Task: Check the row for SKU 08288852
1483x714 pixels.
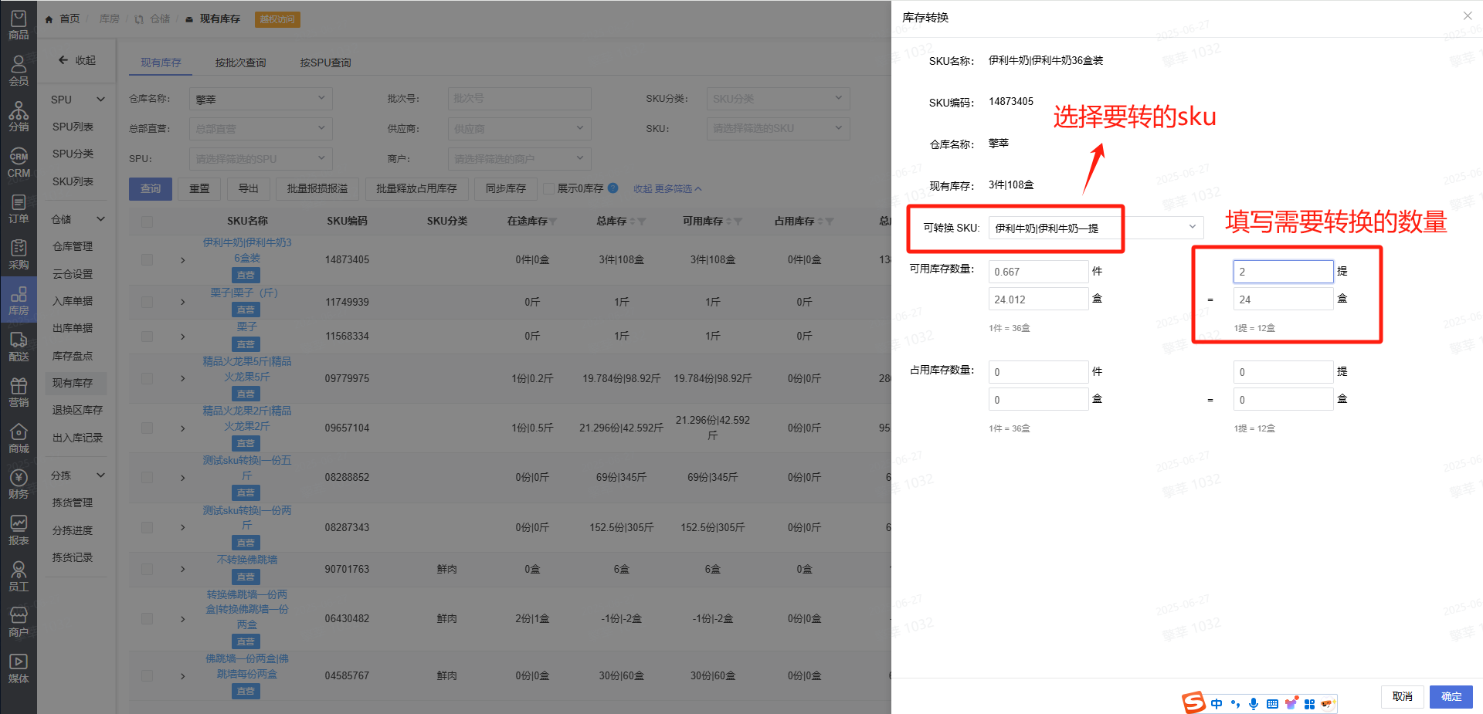Action: click(x=147, y=477)
